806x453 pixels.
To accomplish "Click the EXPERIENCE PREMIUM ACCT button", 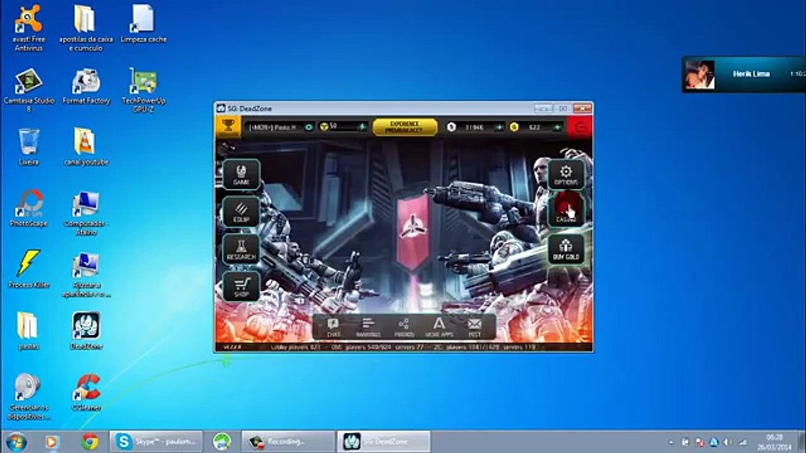I will pos(405,127).
